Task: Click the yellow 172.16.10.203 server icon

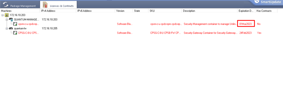Action: click(7, 15)
